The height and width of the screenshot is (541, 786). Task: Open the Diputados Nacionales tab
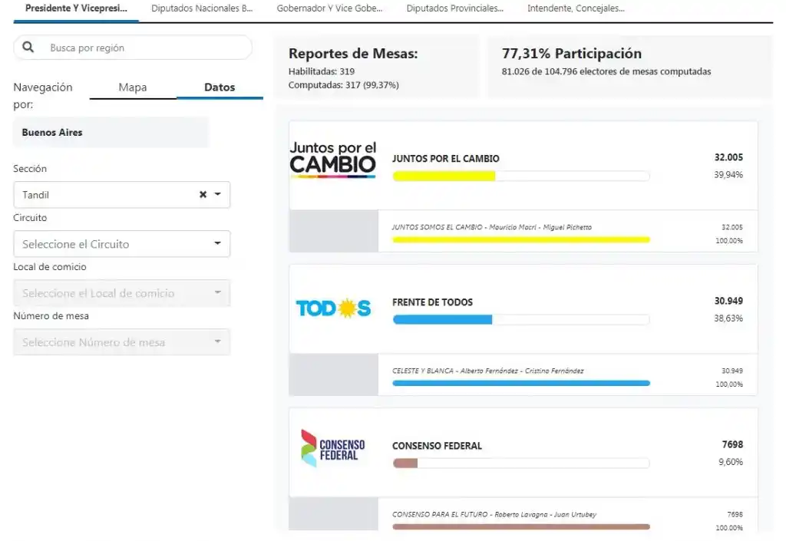(x=202, y=8)
